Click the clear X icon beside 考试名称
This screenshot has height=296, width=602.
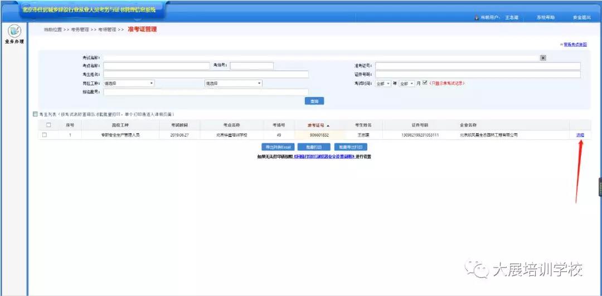[543, 57]
